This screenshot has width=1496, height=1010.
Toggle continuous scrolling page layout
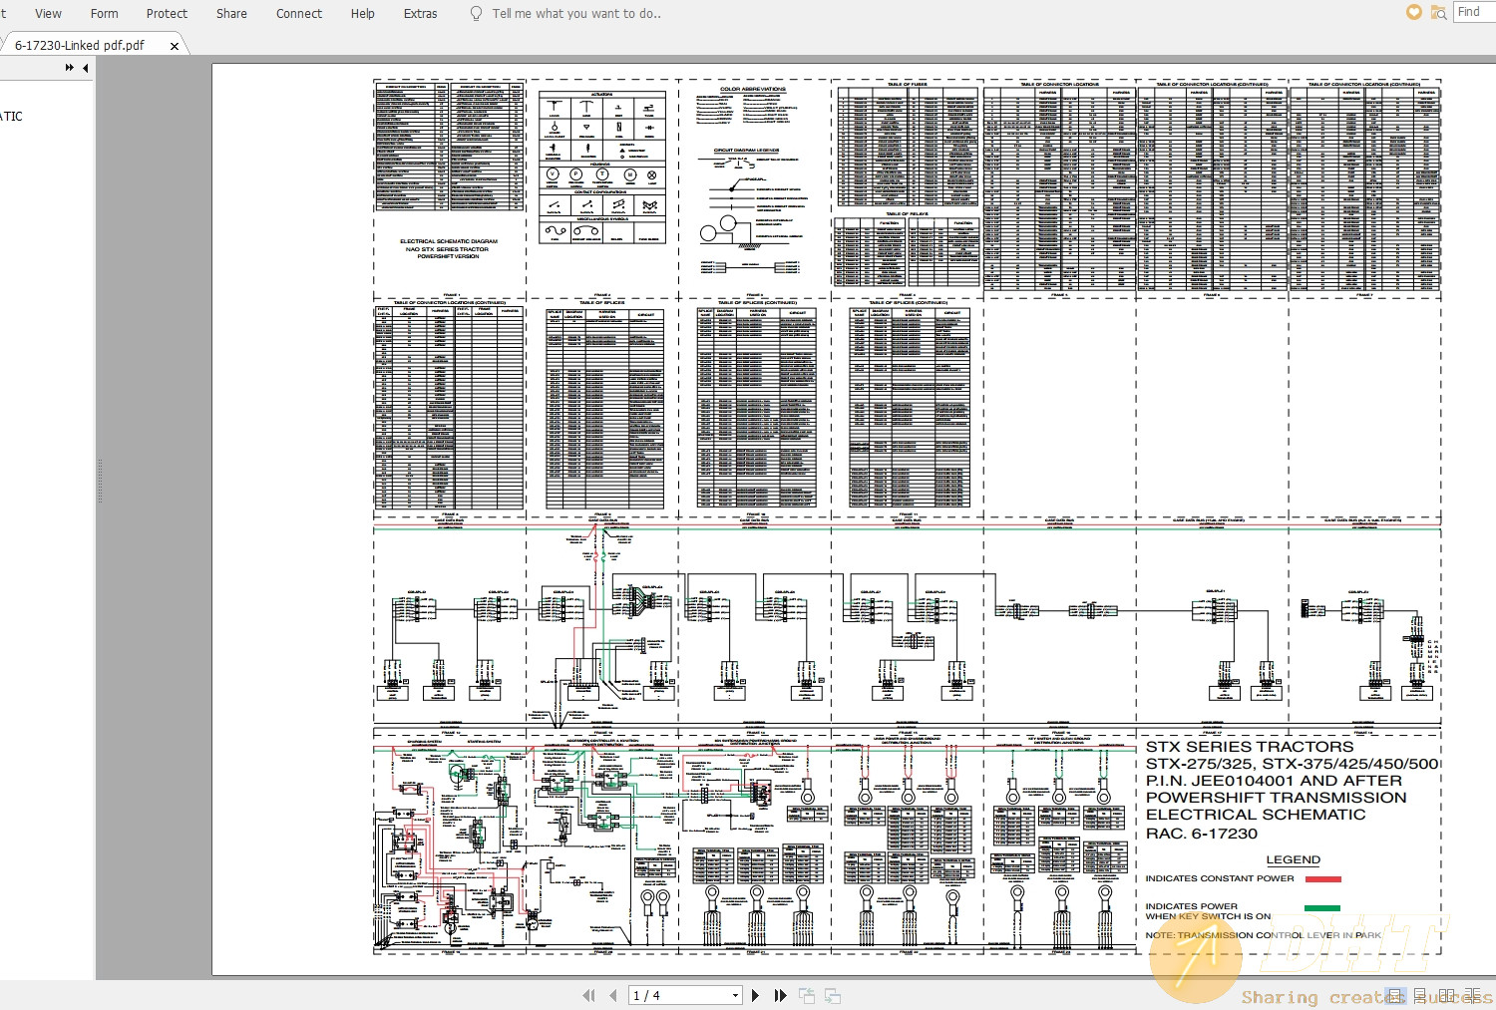click(1420, 996)
